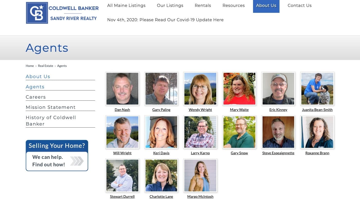360x206 pixels.
Task: Open the Covid-19 Update link
Action: (165, 20)
